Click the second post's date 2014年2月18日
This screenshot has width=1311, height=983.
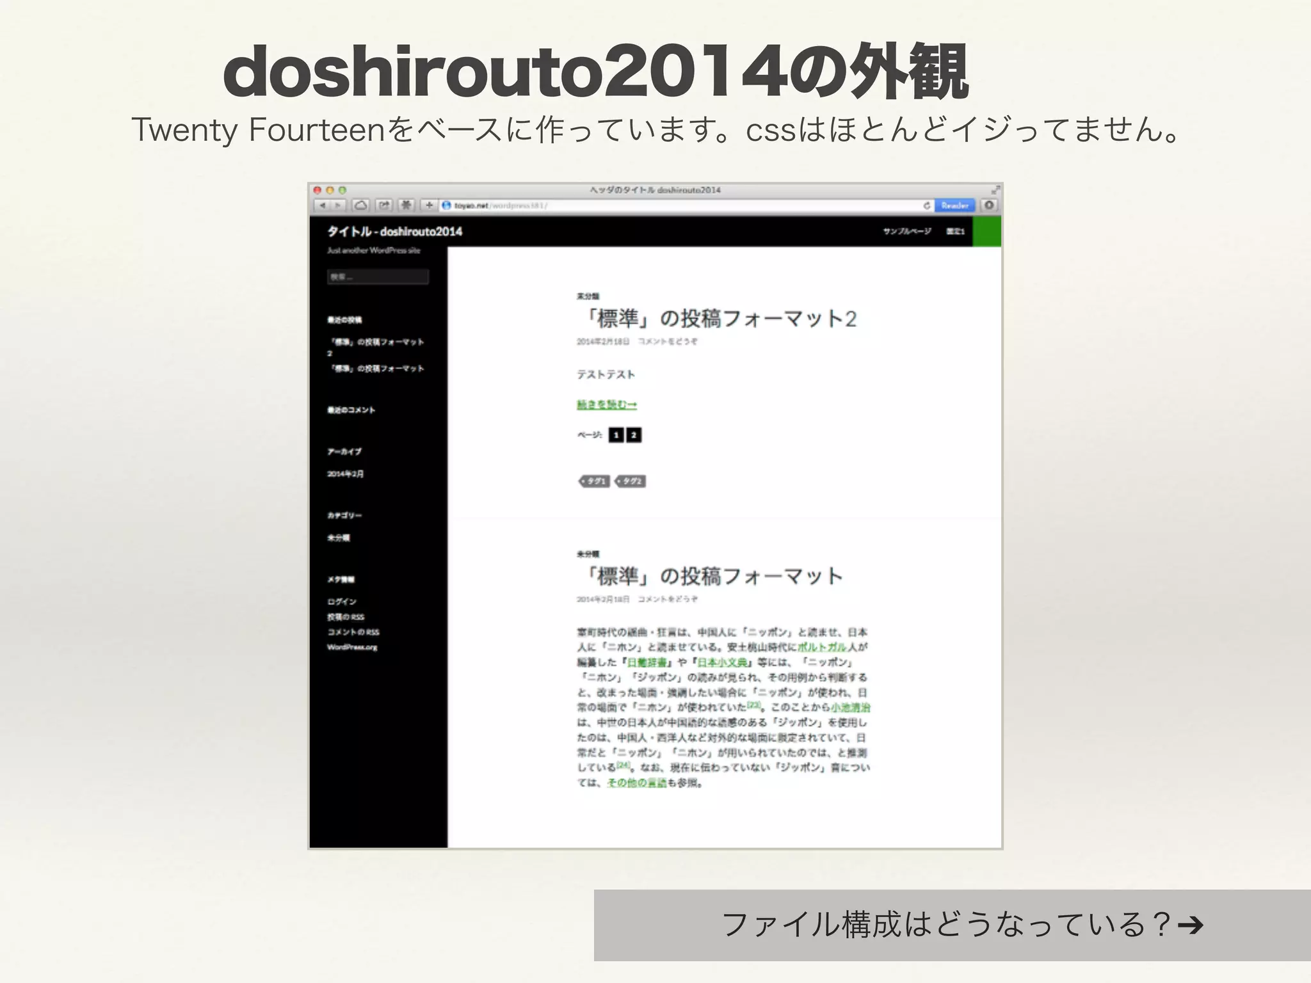click(x=603, y=599)
